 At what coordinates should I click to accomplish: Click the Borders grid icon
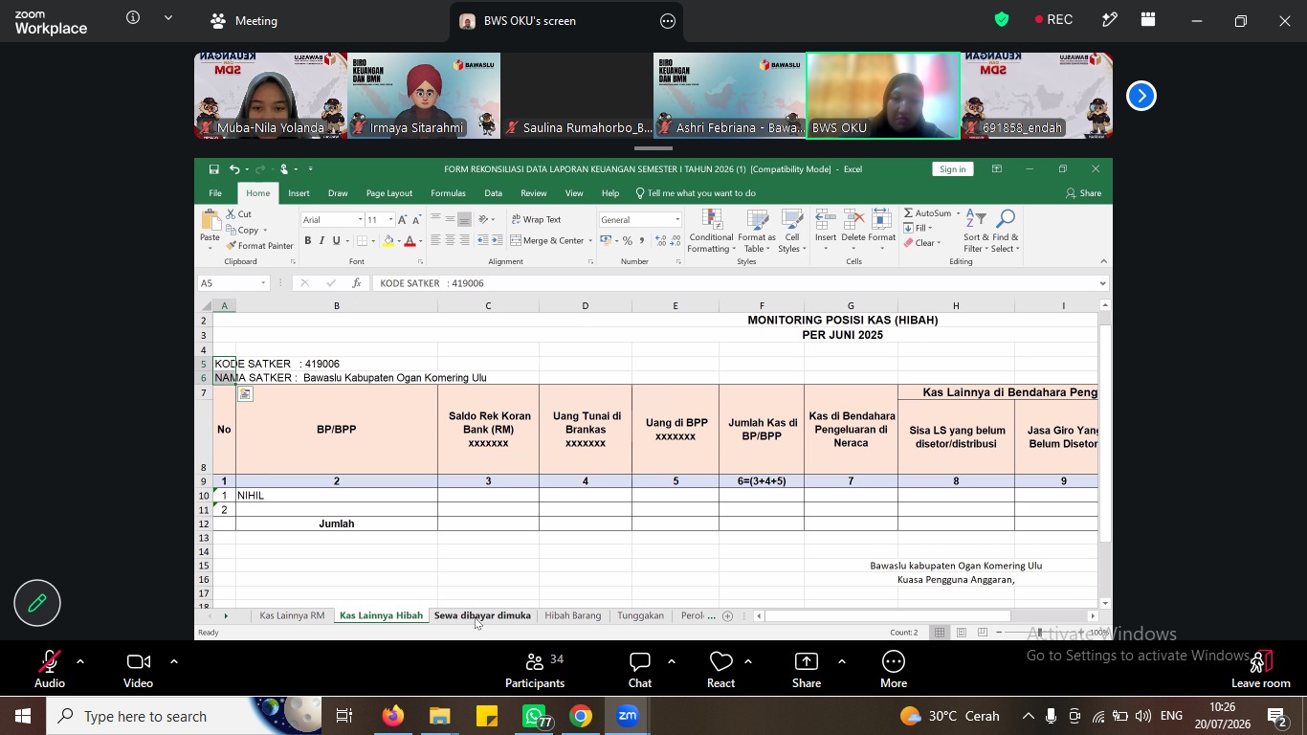pos(362,241)
